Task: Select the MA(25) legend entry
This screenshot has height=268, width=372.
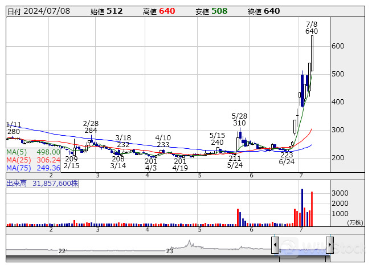Action: [33, 160]
